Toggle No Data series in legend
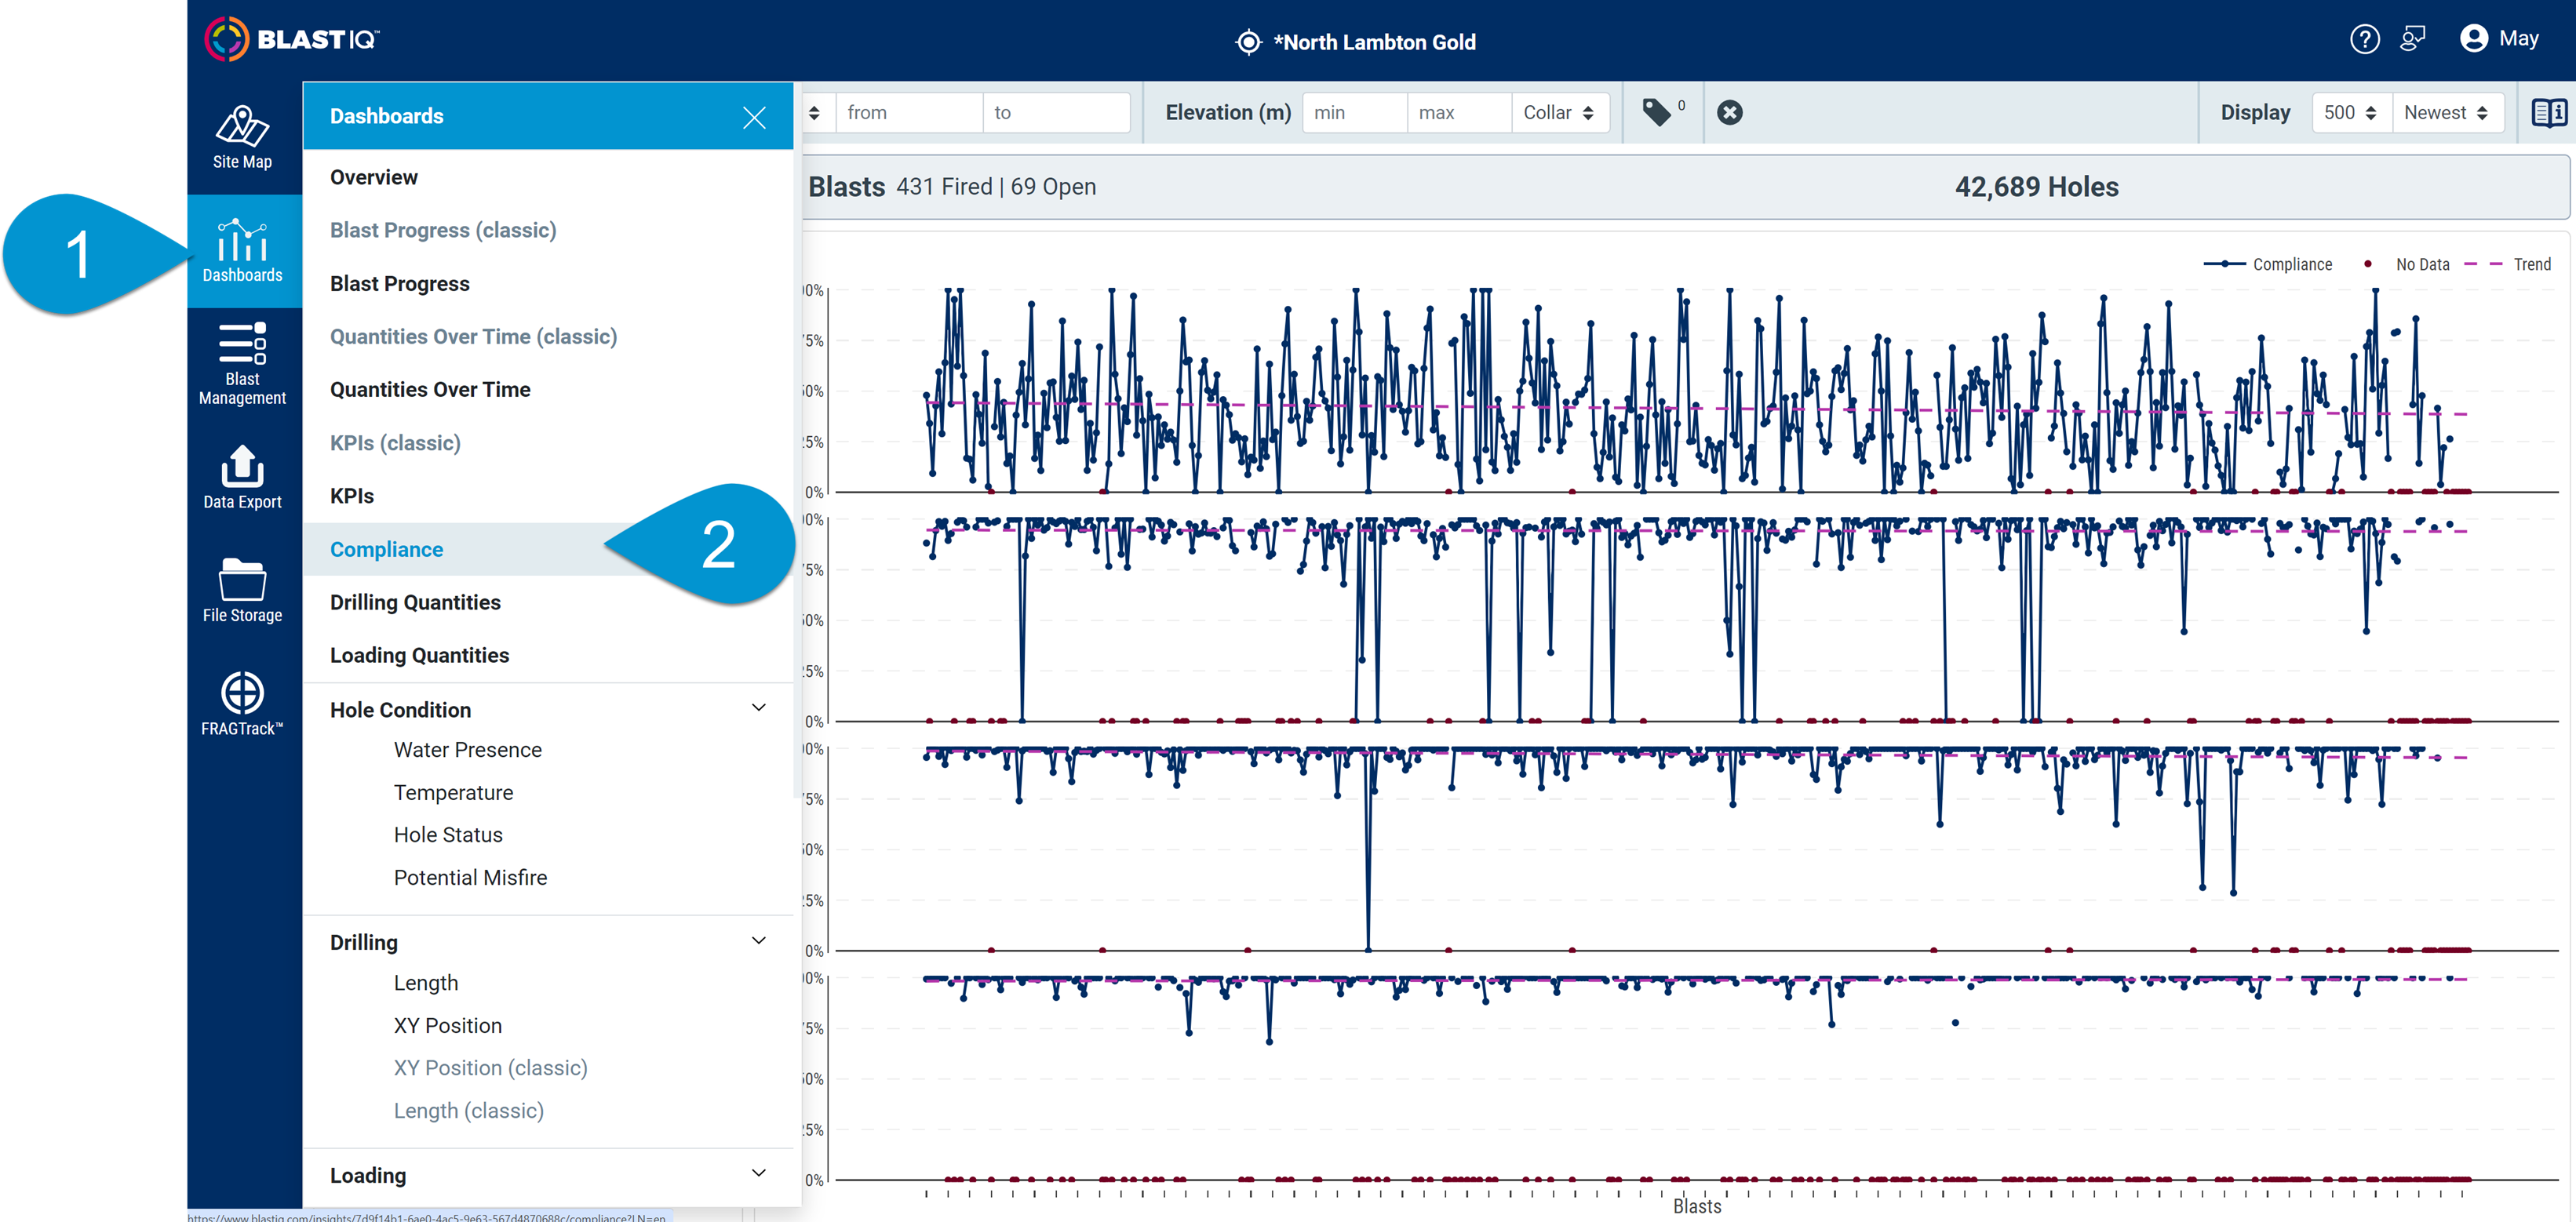Screen dimensions: 2576x1222 click(2408, 264)
